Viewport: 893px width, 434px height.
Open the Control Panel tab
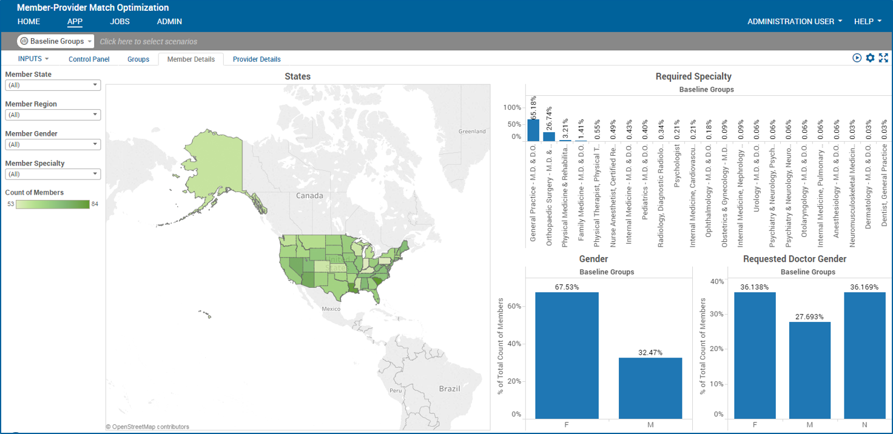point(89,59)
